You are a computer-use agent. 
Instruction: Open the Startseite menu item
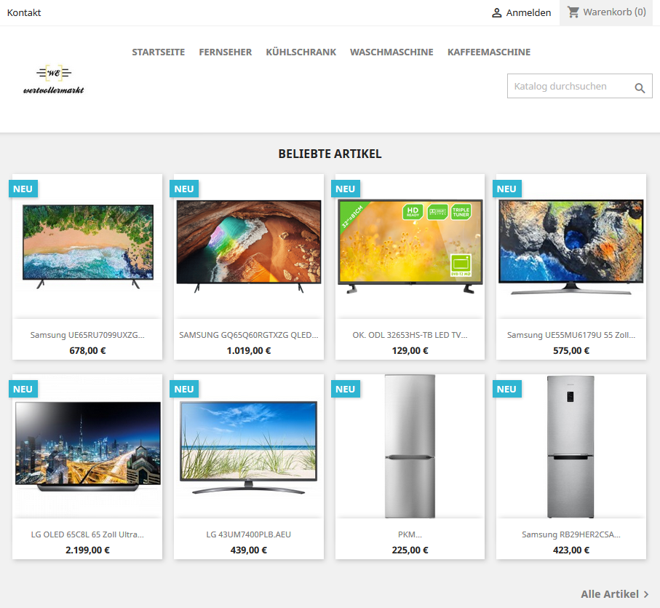[x=158, y=52]
